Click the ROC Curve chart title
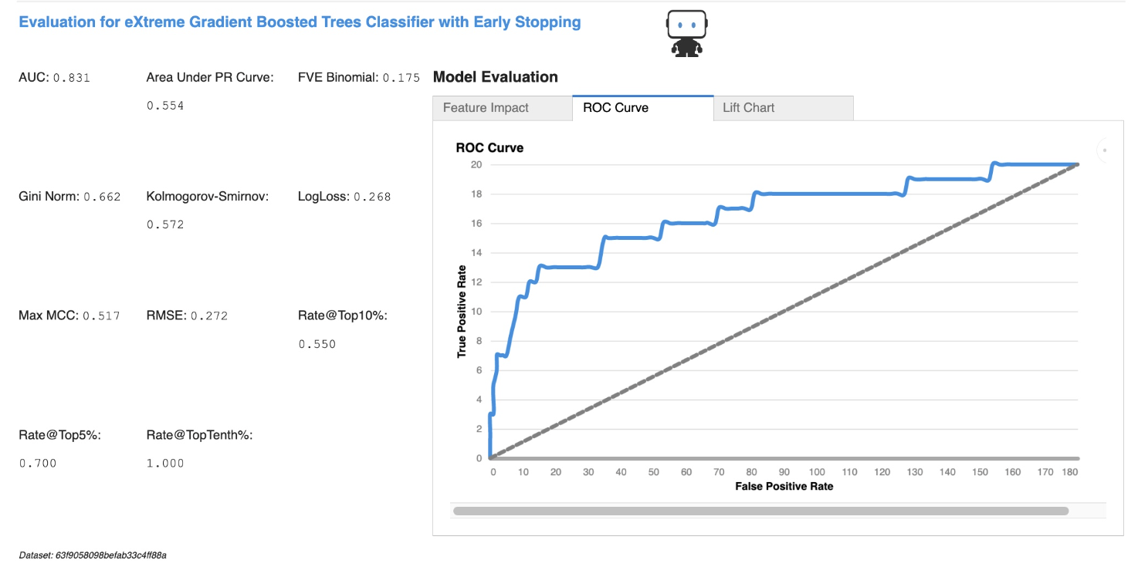 coord(489,148)
